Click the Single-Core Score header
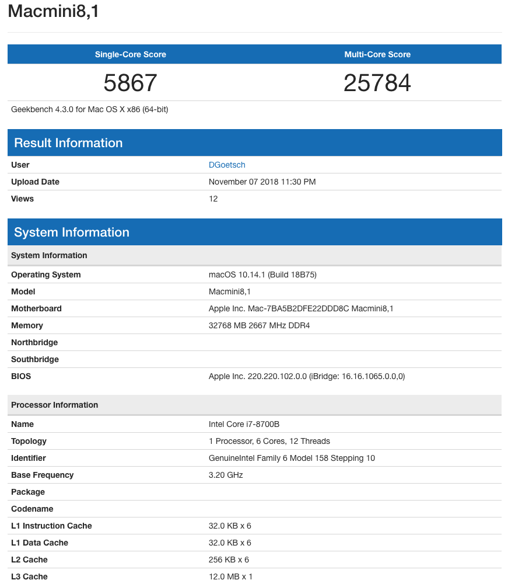 click(131, 54)
